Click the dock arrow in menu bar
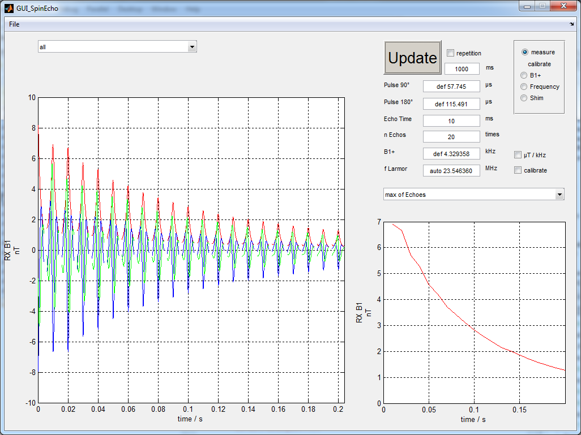581x435 pixels. (571, 24)
